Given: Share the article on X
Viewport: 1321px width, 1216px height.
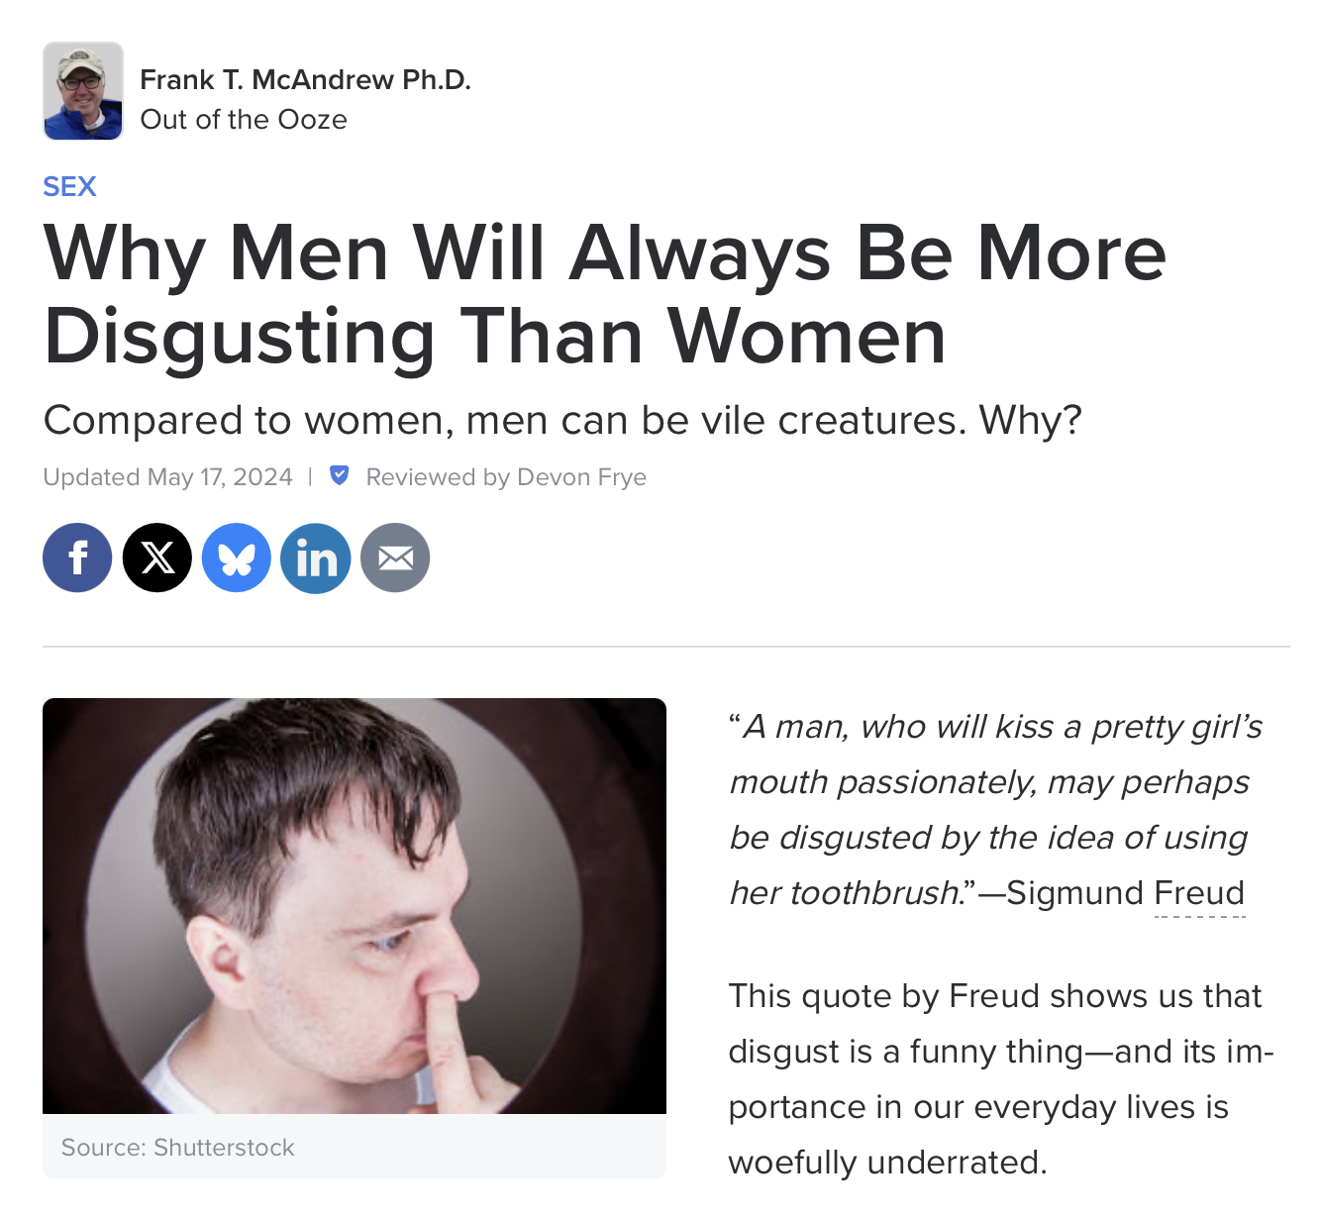Looking at the screenshot, I should (x=157, y=557).
